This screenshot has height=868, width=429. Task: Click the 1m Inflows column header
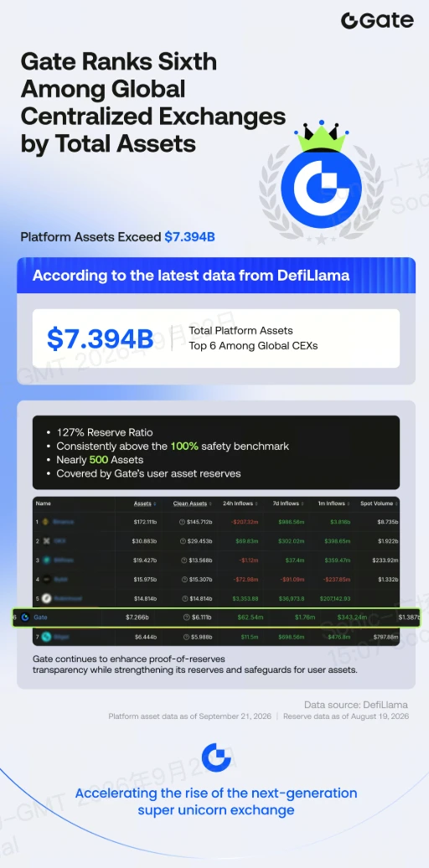point(331,504)
